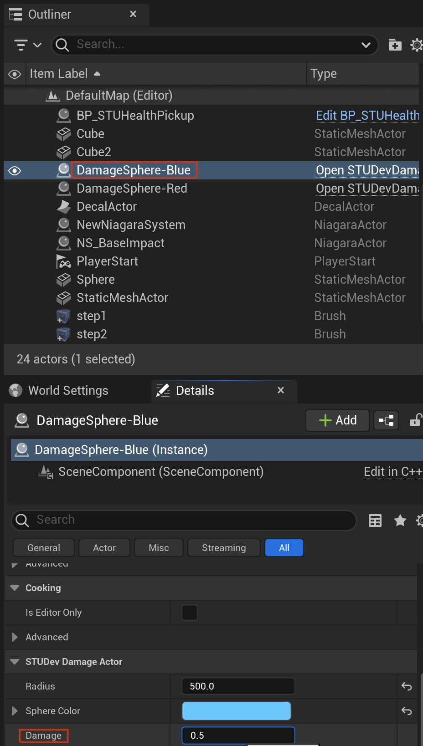Open the Sphere Color blue swatch
This screenshot has width=423, height=746.
[x=237, y=711]
